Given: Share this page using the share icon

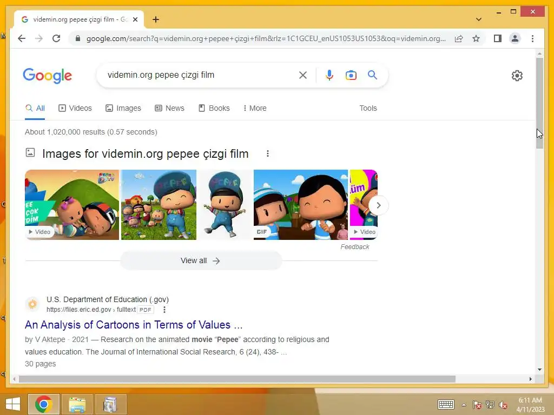Looking at the screenshot, I should (459, 38).
